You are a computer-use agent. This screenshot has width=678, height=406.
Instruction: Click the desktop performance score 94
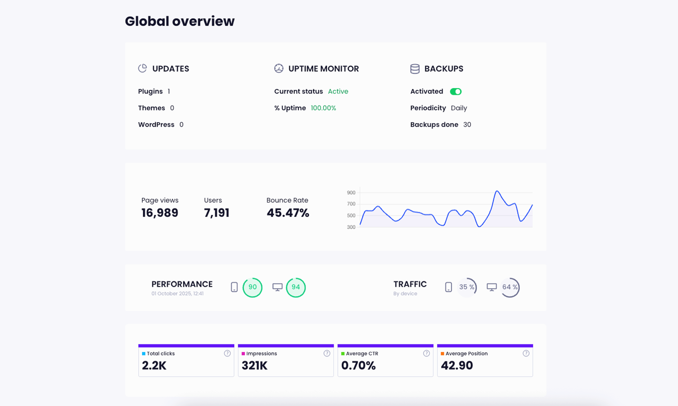pyautogui.click(x=295, y=287)
